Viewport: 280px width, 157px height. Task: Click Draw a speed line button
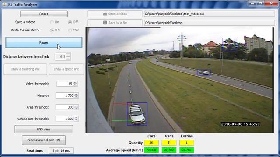point(66,69)
